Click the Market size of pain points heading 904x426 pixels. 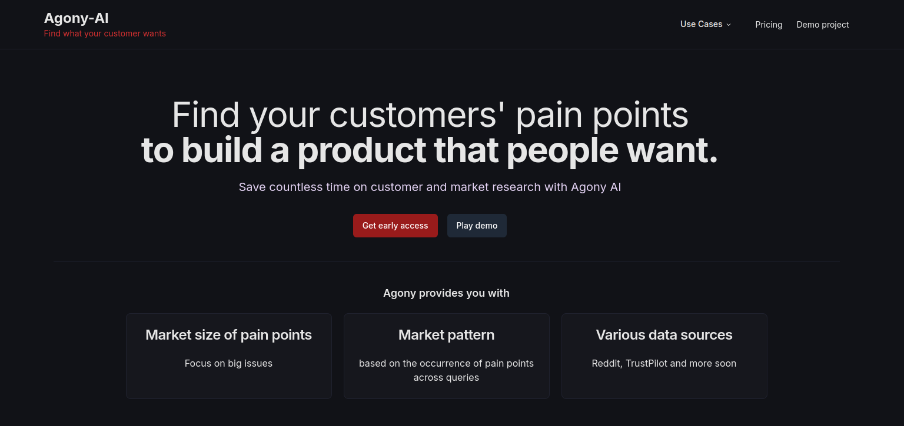tap(228, 335)
